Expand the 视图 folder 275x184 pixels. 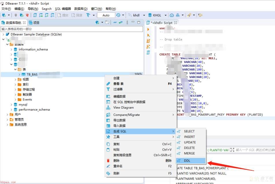tap(15, 79)
